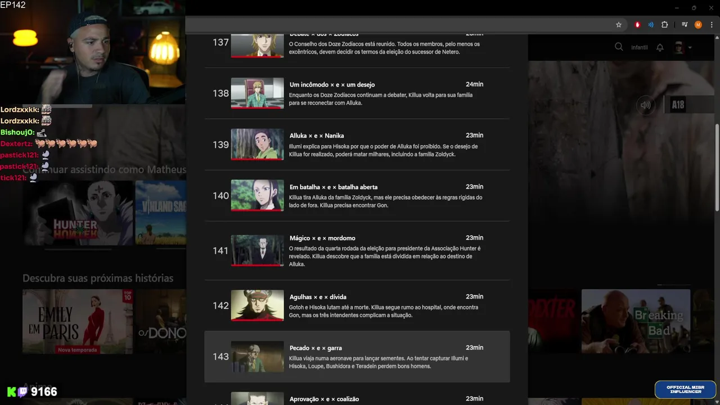
Task: Click episode 140 description about Killua tira Alluka
Action: coord(385,201)
